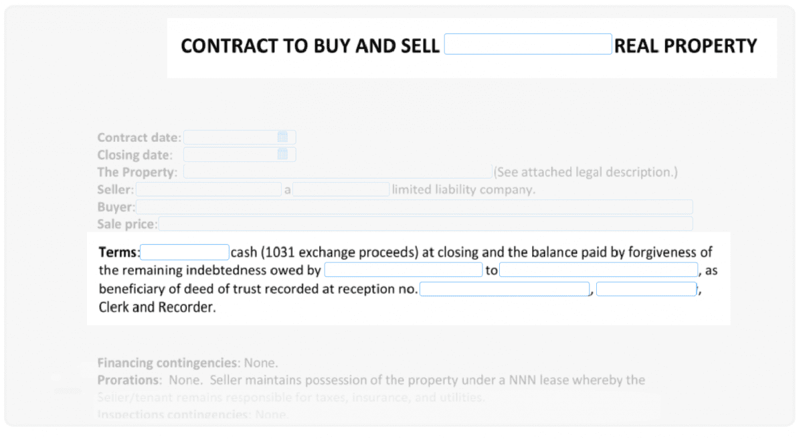Click the Closing date input field
The height and width of the screenshot is (439, 803).
pos(230,155)
